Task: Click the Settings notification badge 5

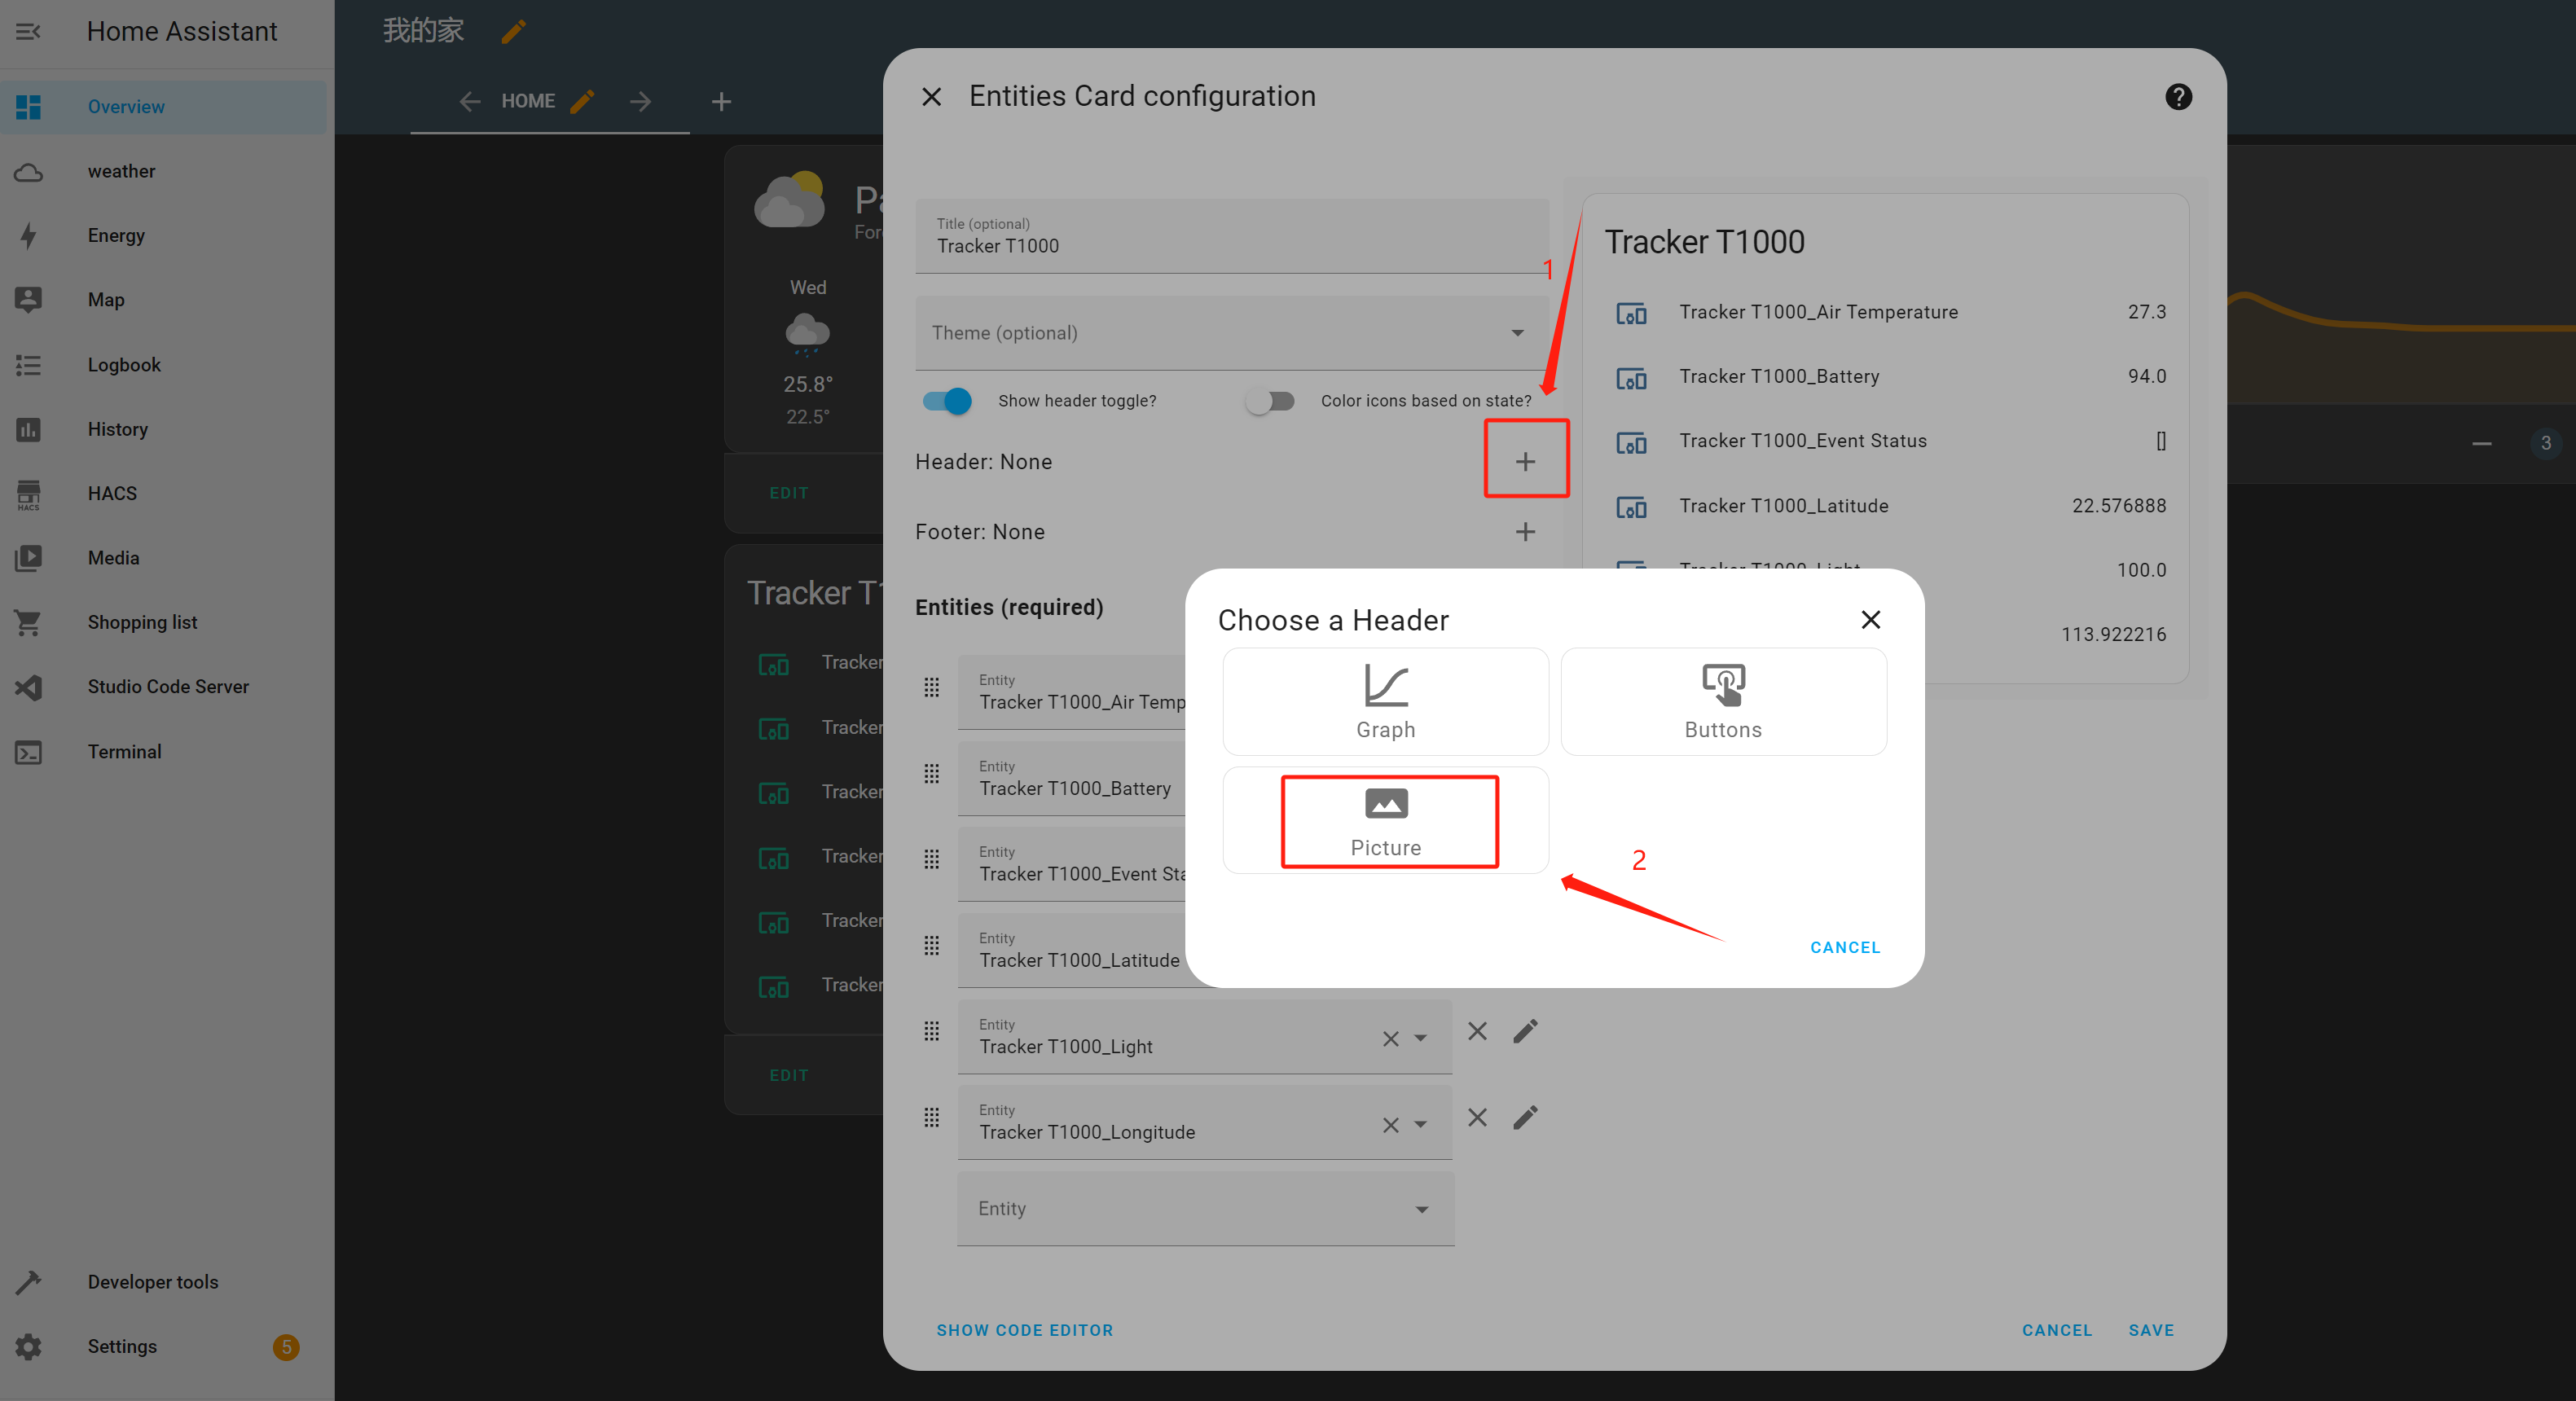Action: (286, 1347)
